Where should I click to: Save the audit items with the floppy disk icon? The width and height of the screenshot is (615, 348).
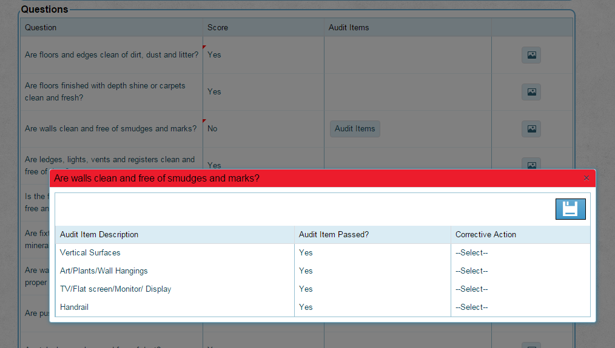pos(570,209)
